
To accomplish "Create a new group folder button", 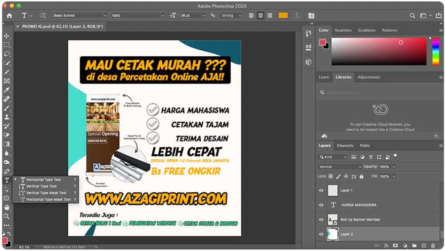I will coord(414,246).
